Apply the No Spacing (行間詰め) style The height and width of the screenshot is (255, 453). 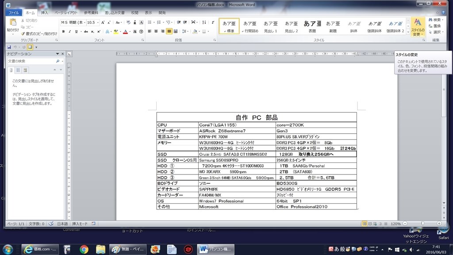click(250, 26)
